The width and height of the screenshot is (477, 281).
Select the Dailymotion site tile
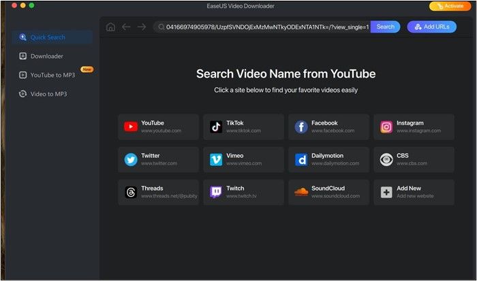pos(328,159)
